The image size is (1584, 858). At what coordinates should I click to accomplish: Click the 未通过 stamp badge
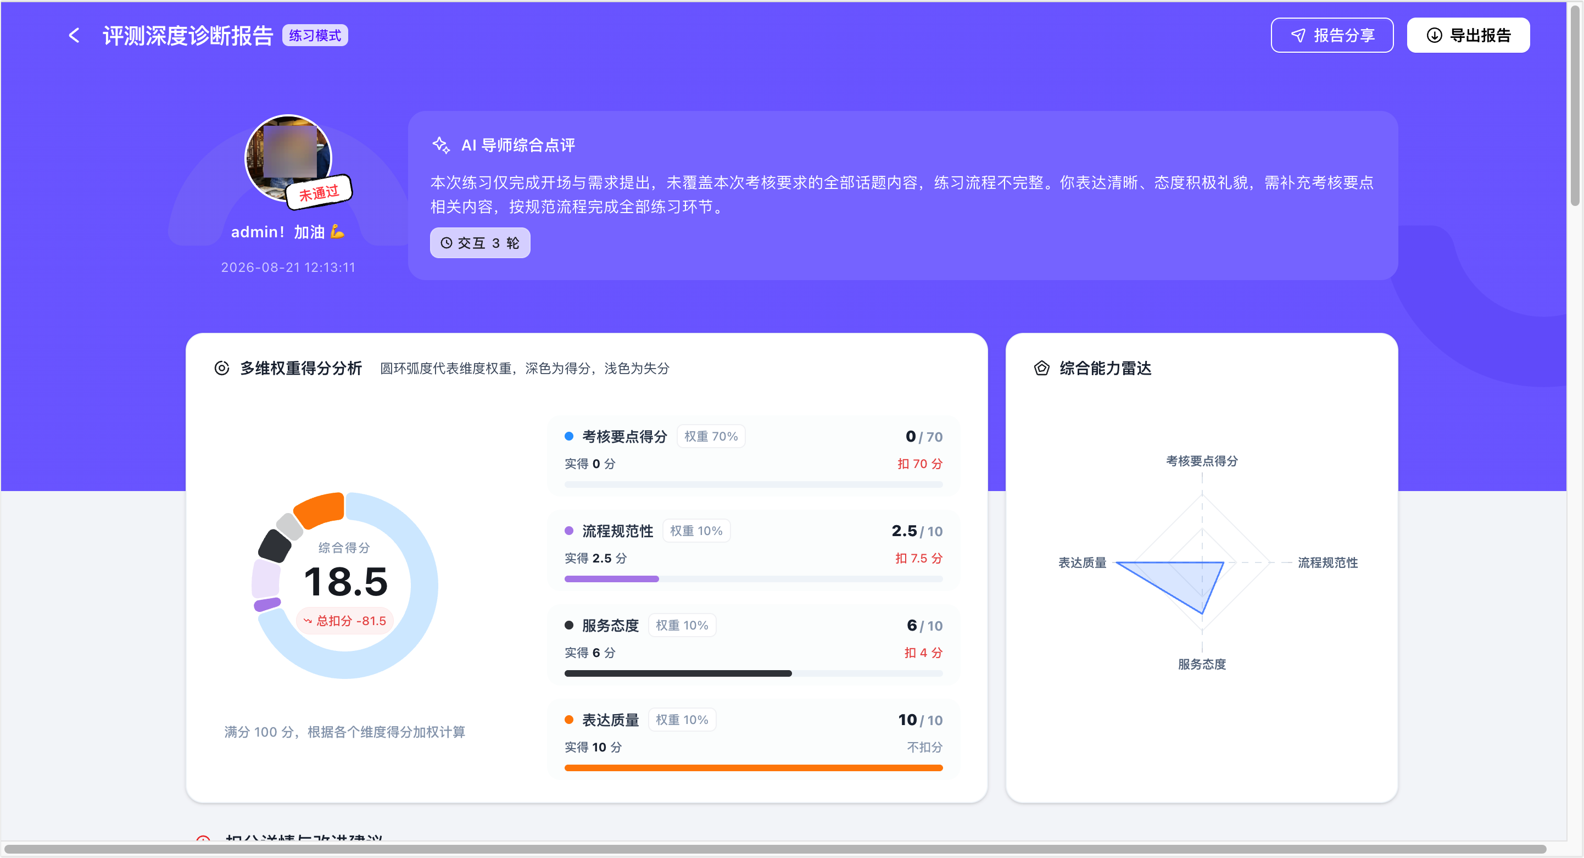(x=319, y=192)
